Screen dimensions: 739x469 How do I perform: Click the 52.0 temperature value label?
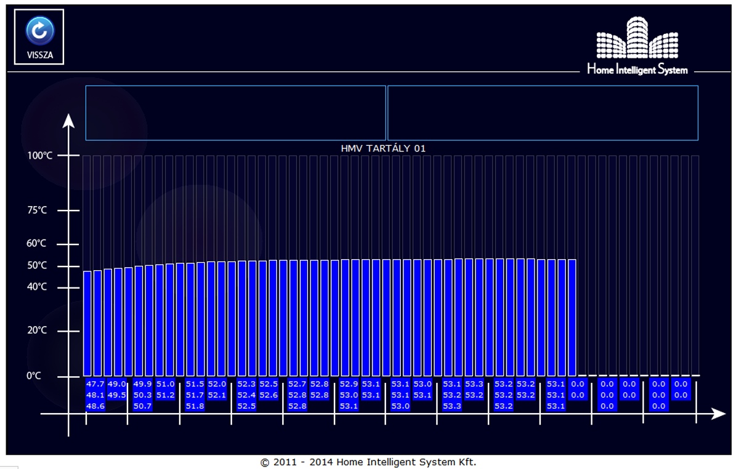pyautogui.click(x=217, y=384)
